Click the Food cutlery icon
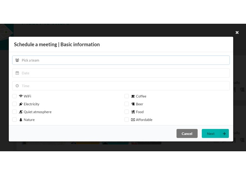This screenshot has width=246, height=175. pos(133,112)
